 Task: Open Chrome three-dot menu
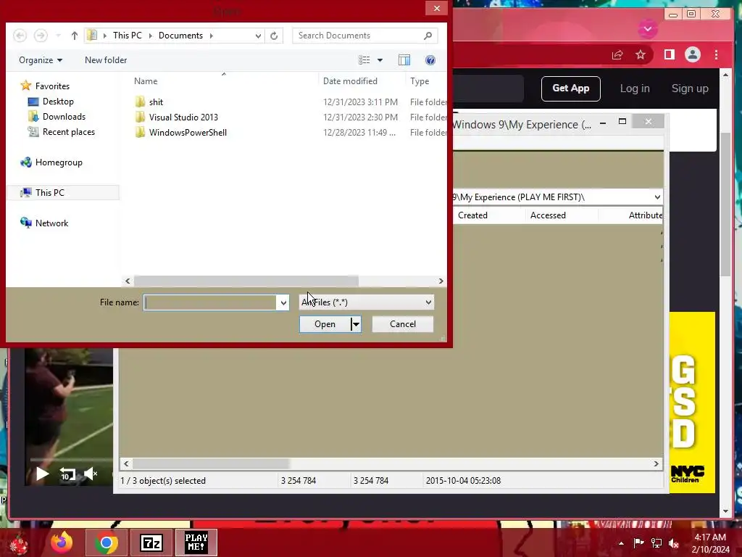point(716,55)
